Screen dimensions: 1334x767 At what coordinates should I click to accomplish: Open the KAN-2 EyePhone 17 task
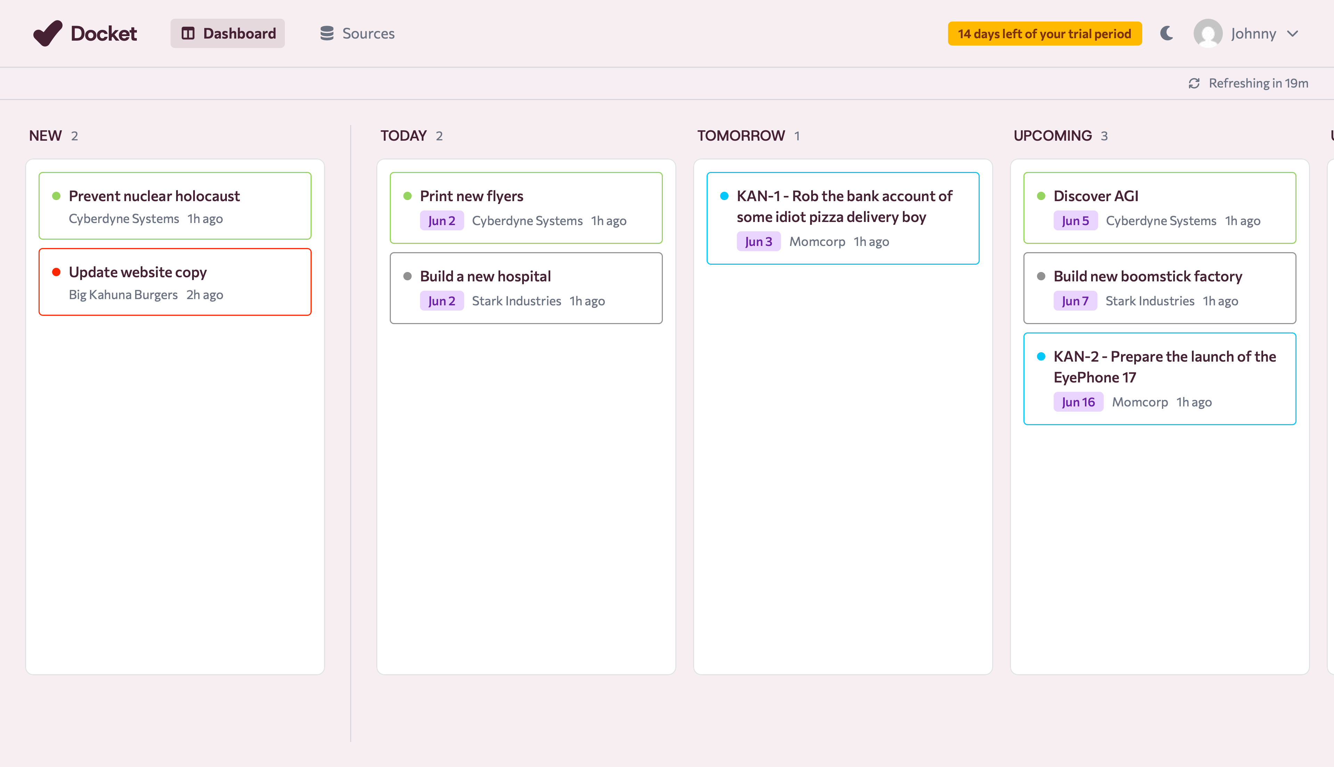click(1160, 378)
